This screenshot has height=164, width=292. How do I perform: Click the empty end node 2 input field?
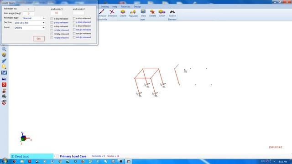[x=78, y=13]
